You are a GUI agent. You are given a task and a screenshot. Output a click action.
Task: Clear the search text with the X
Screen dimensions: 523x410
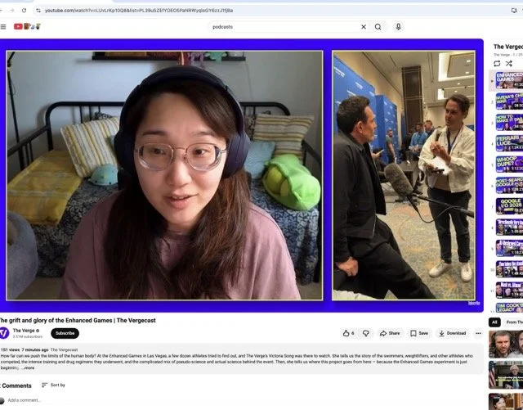click(364, 27)
